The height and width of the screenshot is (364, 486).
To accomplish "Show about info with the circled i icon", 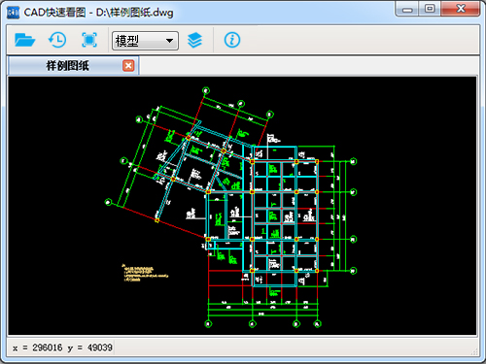I will [x=232, y=40].
